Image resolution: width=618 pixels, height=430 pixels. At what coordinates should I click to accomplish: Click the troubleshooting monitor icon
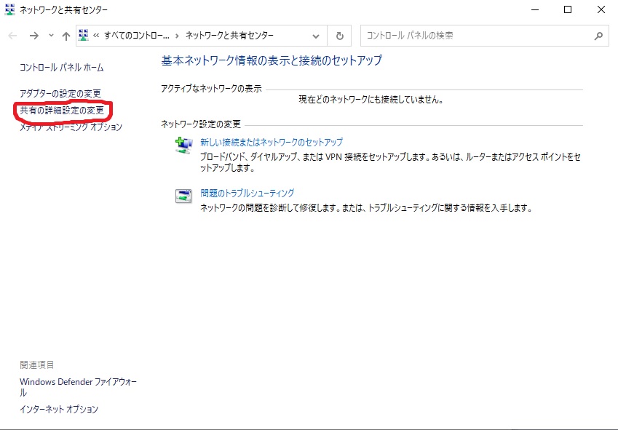183,196
